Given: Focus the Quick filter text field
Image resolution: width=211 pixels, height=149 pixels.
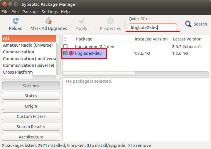Looking at the screenshot, I should (x=153, y=28).
